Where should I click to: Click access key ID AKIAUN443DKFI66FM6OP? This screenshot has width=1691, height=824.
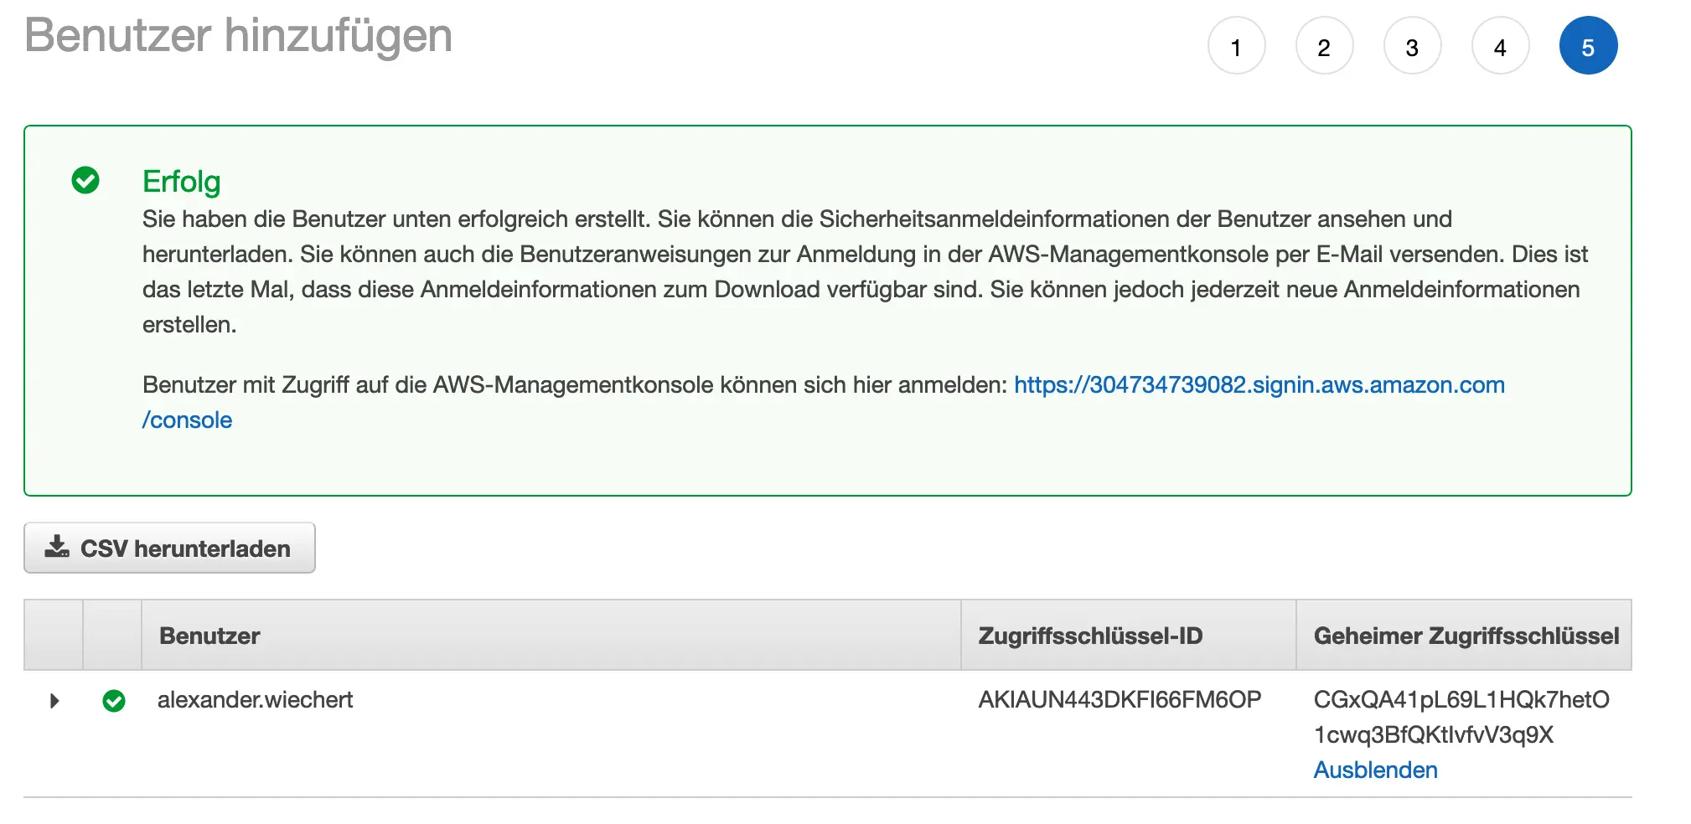[1120, 700]
